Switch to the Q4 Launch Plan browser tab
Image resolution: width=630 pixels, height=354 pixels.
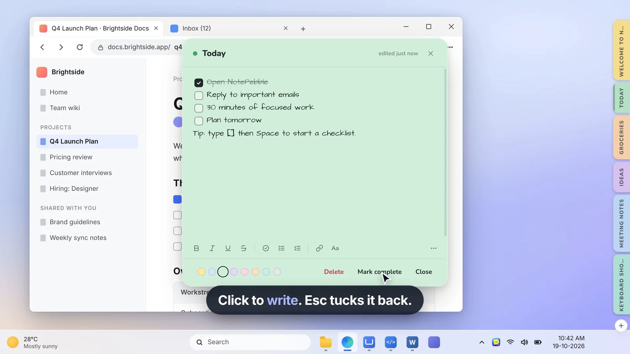pyautogui.click(x=98, y=29)
